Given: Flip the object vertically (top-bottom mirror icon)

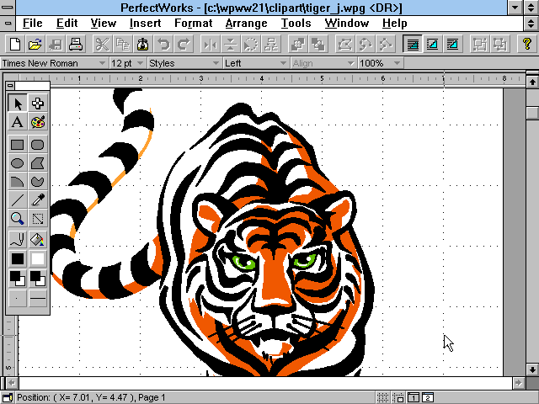Looking at the screenshot, I should 230,45.
